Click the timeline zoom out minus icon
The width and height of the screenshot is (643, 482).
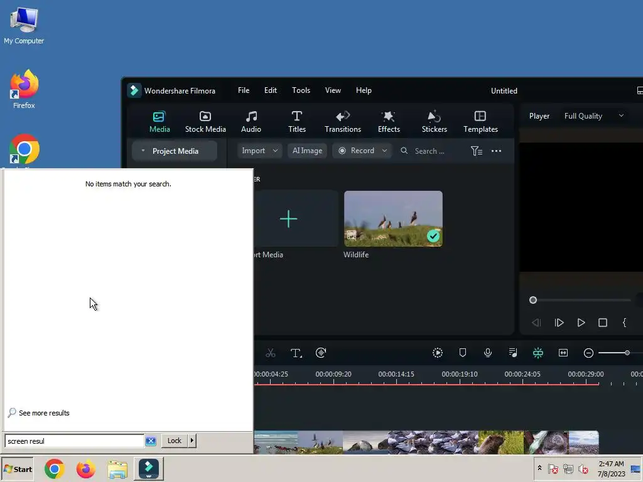[588, 353]
